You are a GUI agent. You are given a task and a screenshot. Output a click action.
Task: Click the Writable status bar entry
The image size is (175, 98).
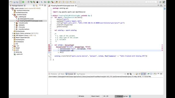[x=81, y=96]
